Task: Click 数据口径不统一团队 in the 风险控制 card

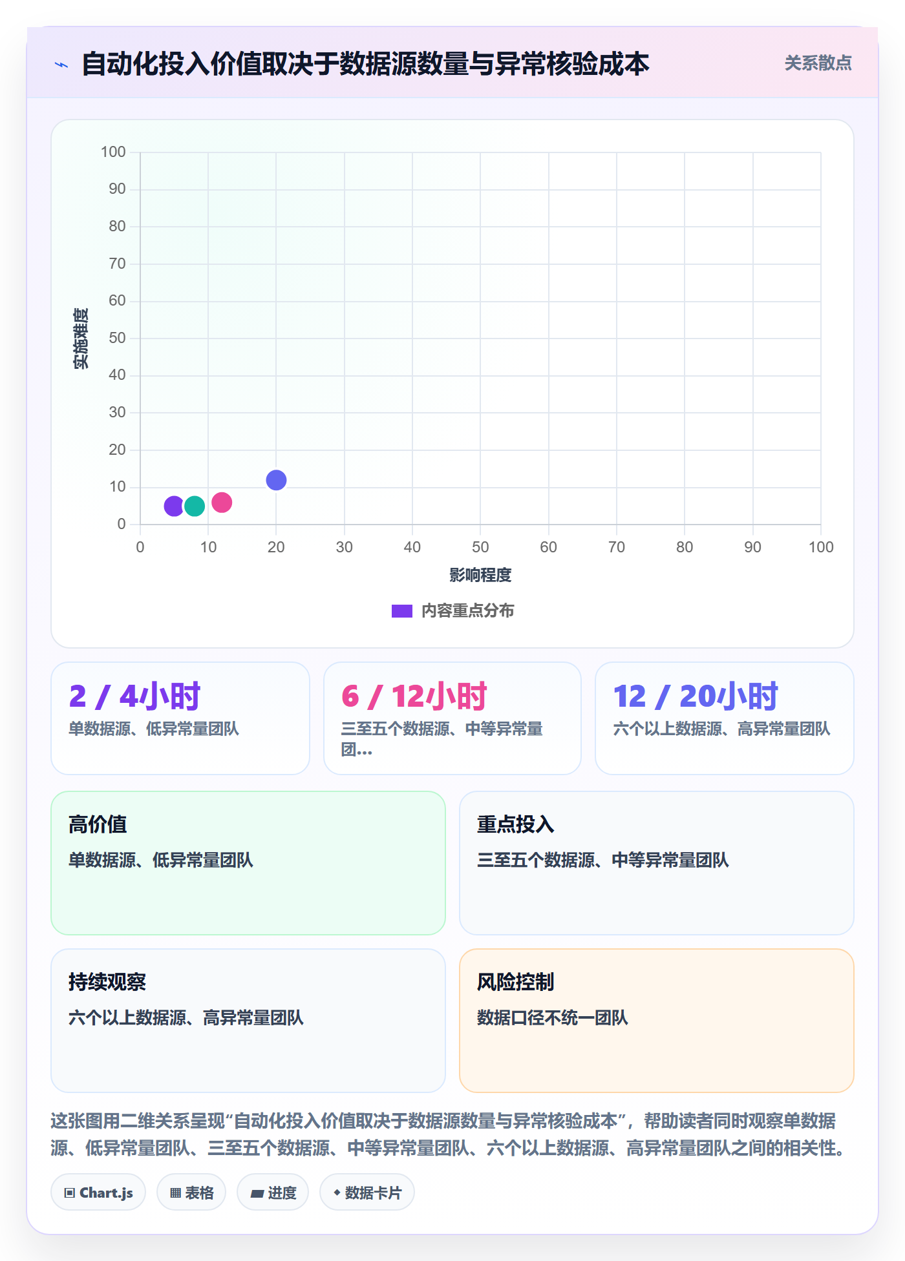Action: (x=553, y=1018)
